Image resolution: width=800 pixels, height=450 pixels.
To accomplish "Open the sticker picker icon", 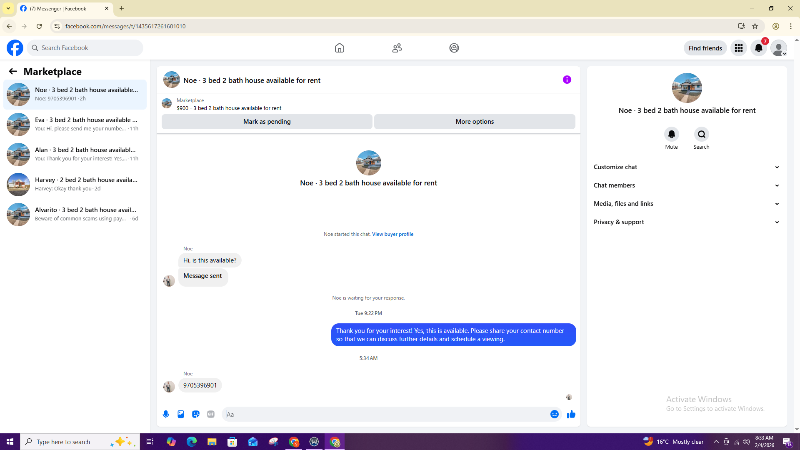I will (196, 414).
